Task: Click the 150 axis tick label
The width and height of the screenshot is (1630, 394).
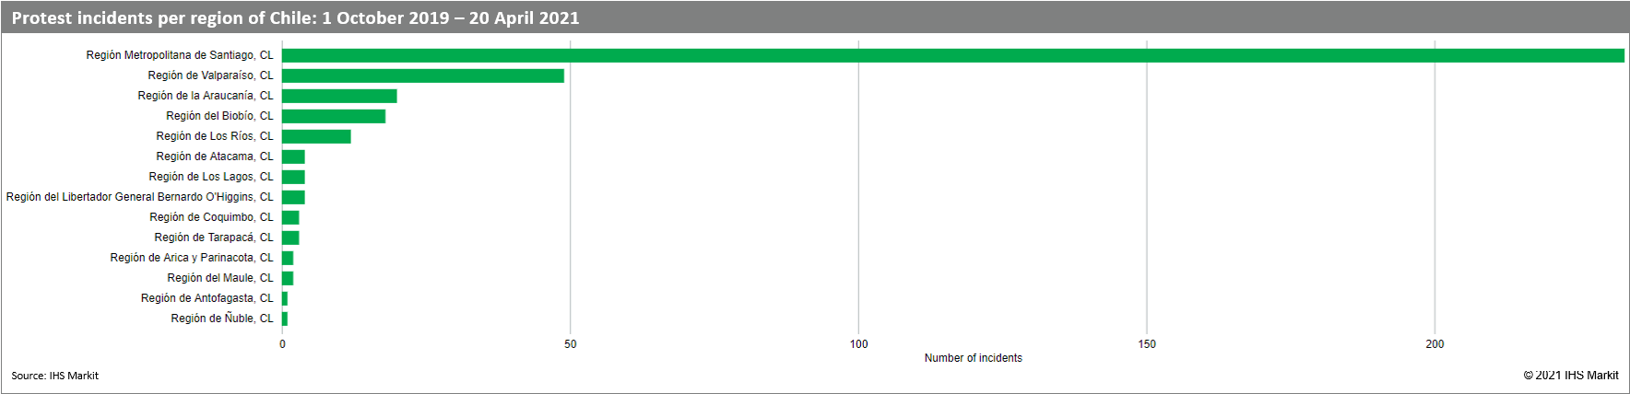Action: (x=1147, y=344)
